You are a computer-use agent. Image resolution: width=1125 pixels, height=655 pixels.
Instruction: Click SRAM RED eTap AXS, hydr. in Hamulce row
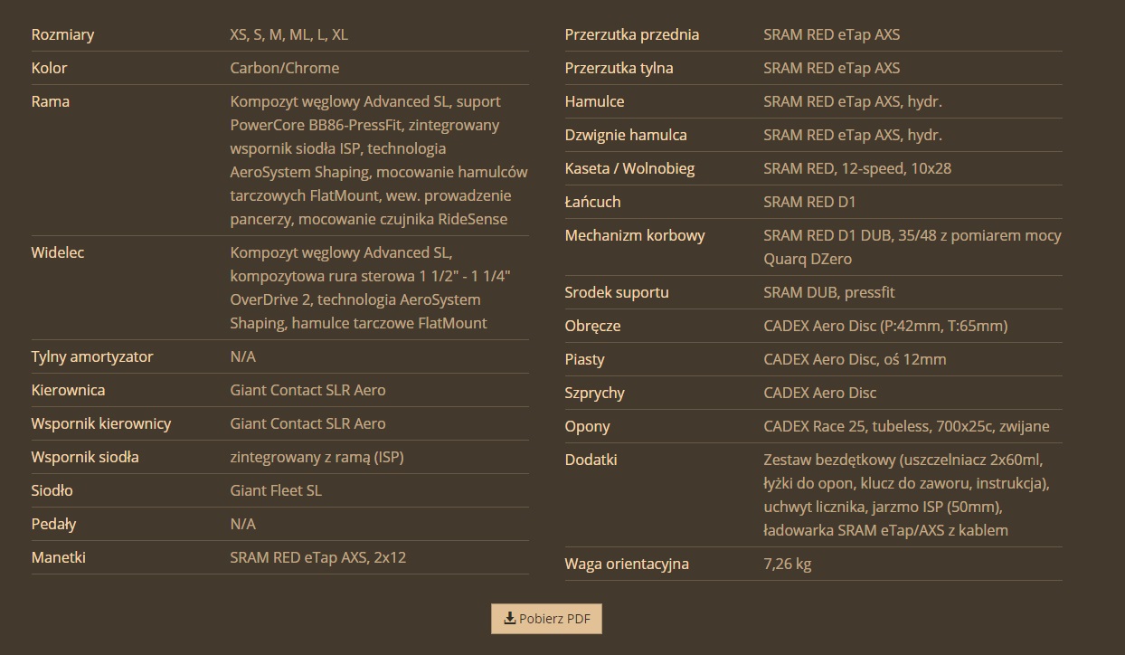[853, 101]
